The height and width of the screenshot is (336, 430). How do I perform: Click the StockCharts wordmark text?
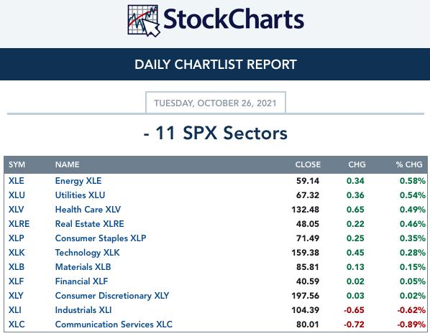(x=234, y=19)
